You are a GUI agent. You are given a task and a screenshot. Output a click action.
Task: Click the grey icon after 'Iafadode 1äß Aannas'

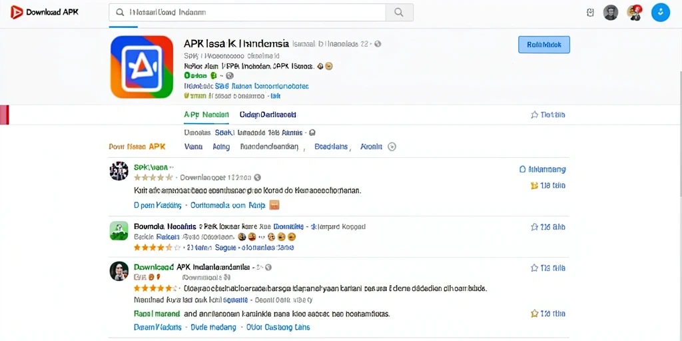coord(312,133)
